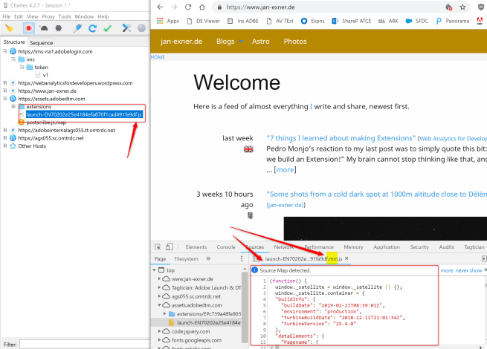Toggle throttling with the turtle icon

[43, 28]
